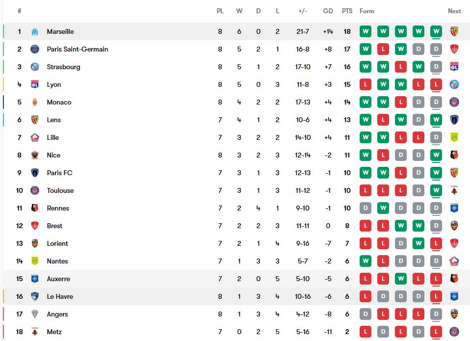Image resolution: width=470 pixels, height=341 pixels.
Task: Click the Monaco crest beside its team name
Action: [35, 102]
